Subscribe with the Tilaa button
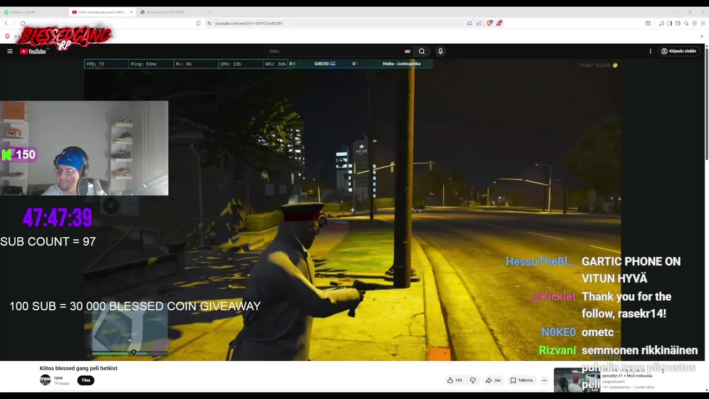 pos(86,380)
